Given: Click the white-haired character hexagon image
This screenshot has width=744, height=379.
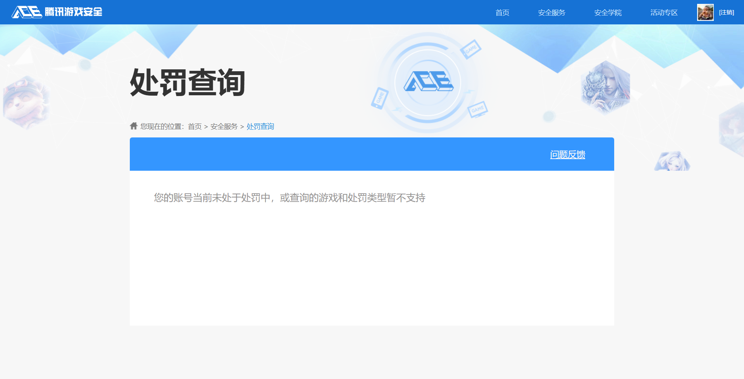Looking at the screenshot, I should [605, 87].
